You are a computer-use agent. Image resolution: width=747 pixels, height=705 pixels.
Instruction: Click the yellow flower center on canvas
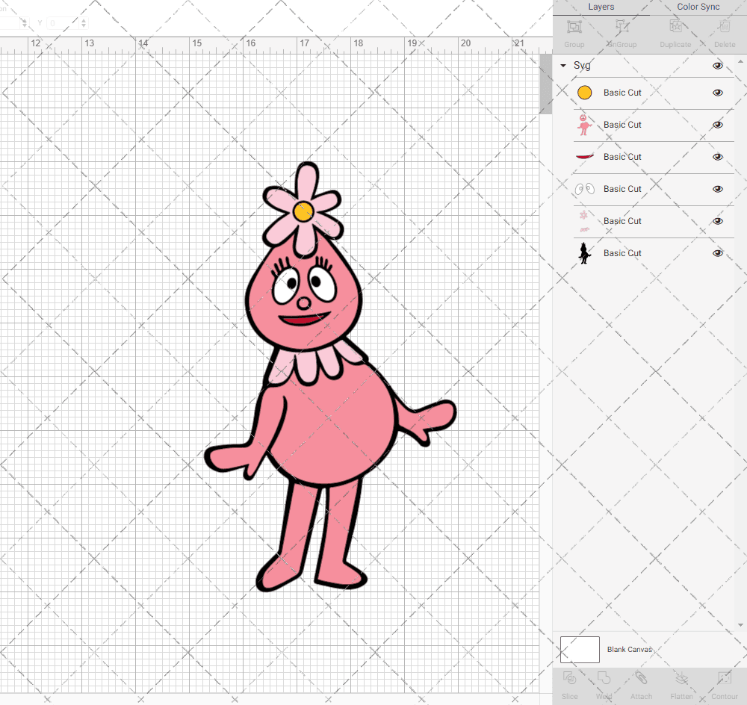click(303, 211)
